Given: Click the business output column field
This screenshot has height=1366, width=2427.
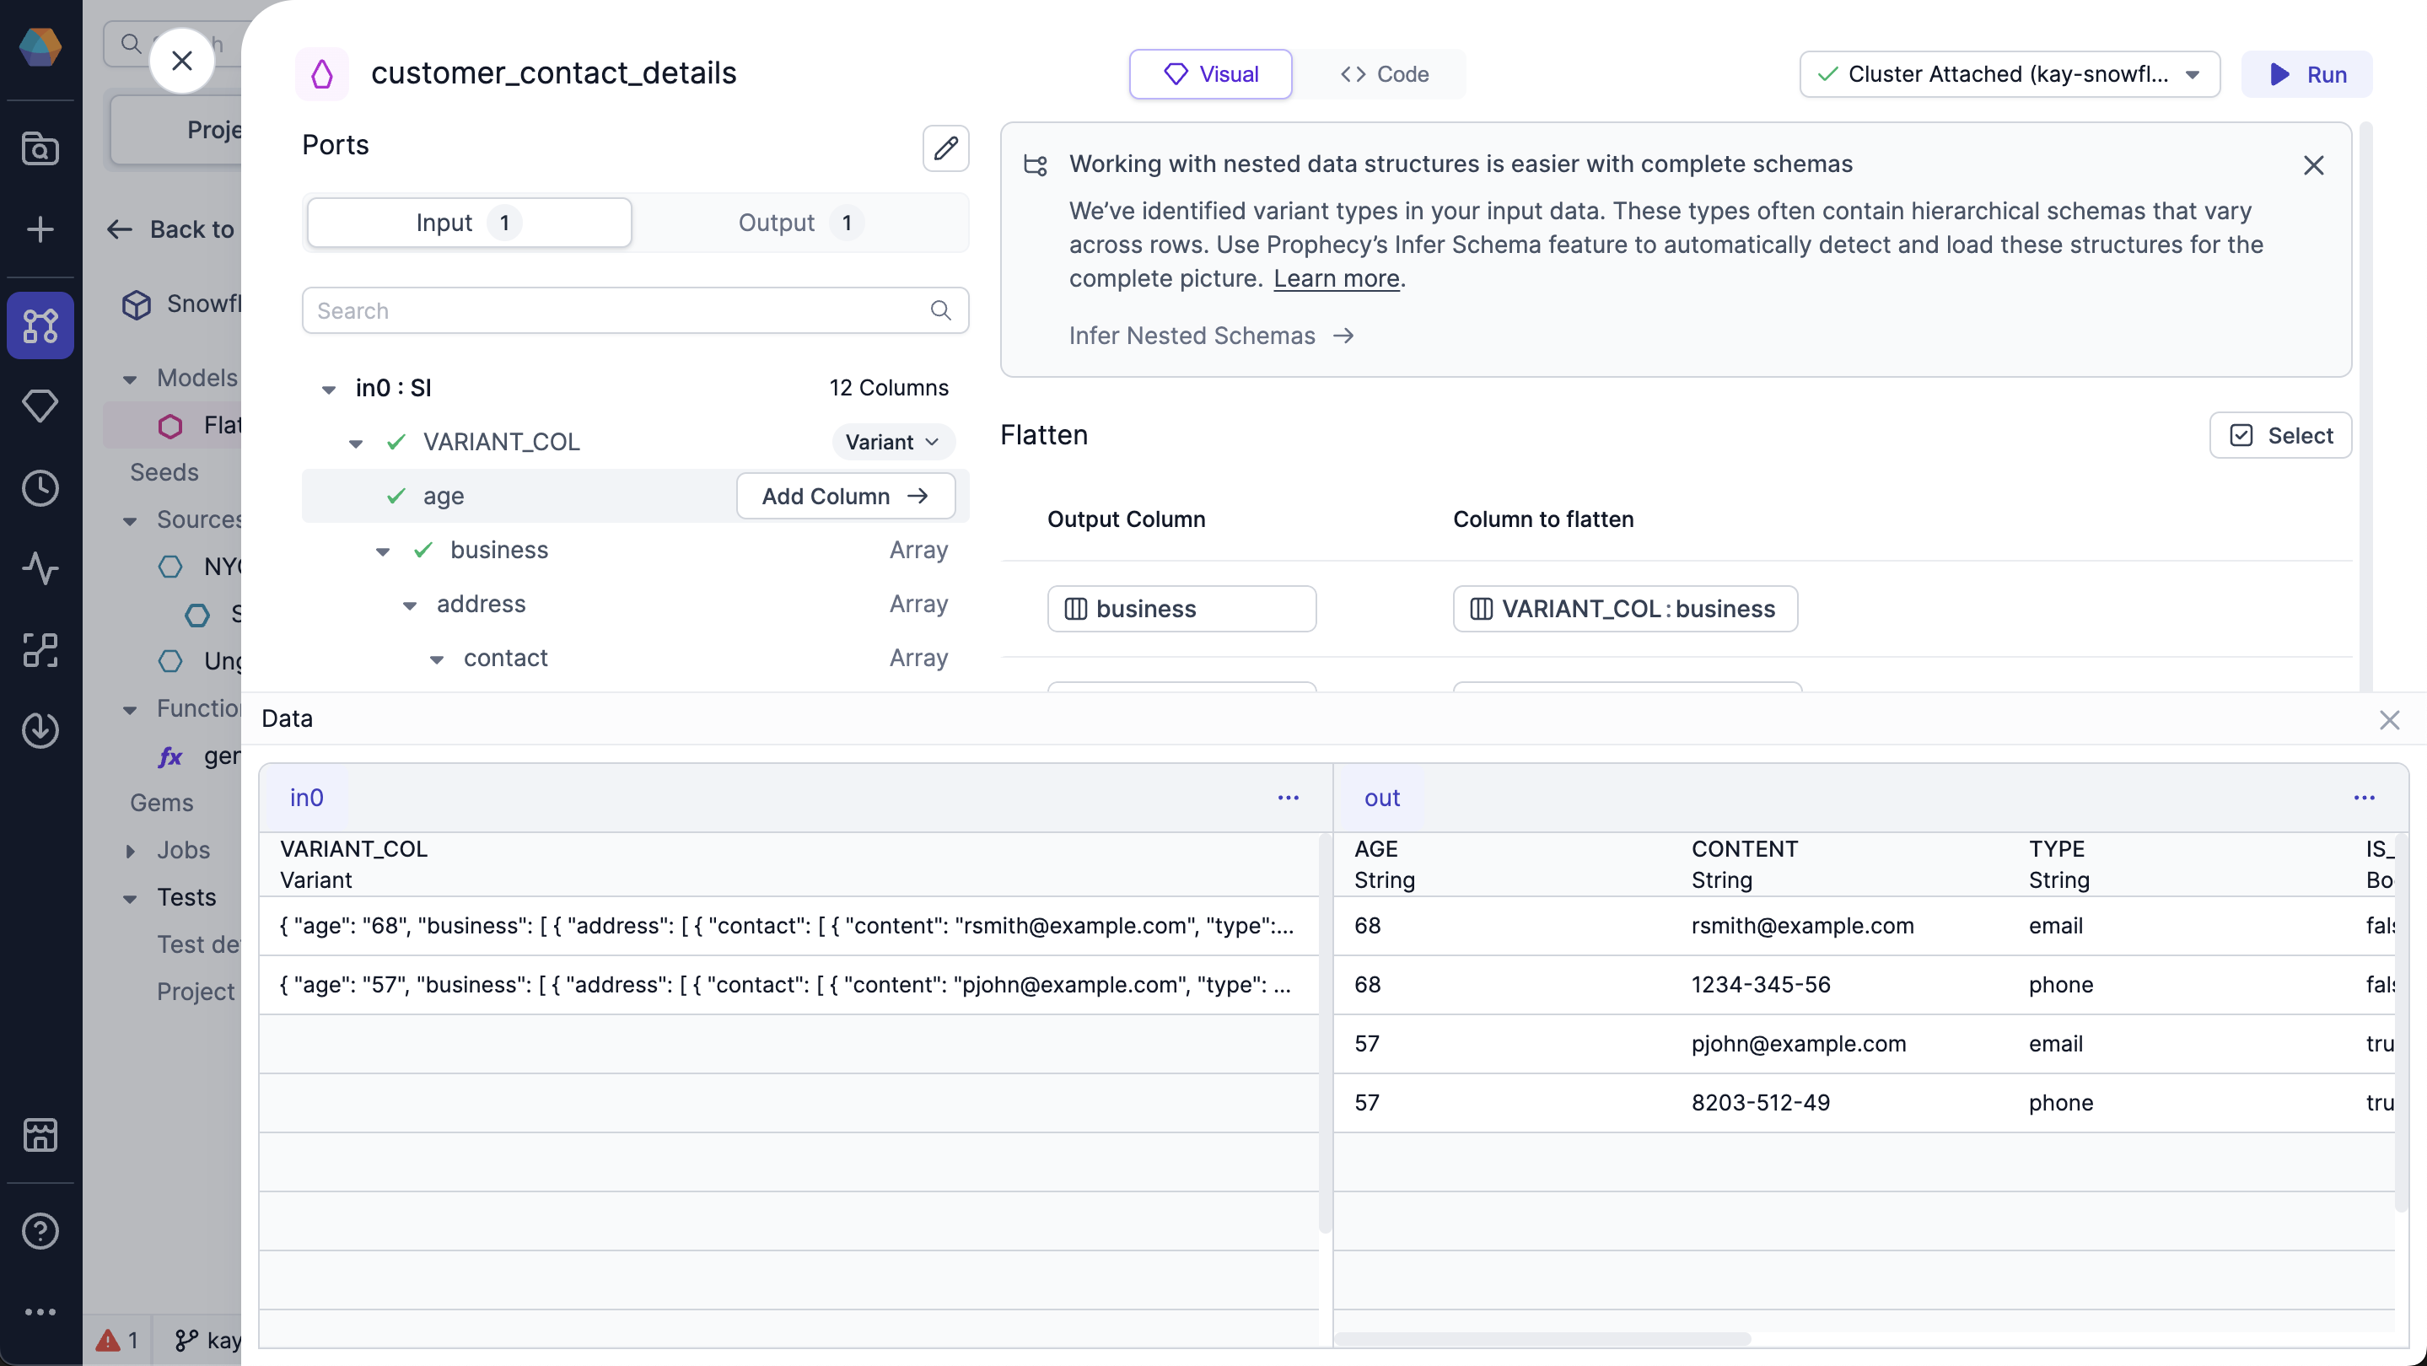Looking at the screenshot, I should pos(1181,609).
